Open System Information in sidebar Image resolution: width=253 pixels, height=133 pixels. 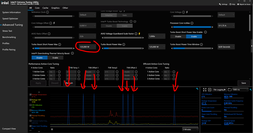click(11, 12)
